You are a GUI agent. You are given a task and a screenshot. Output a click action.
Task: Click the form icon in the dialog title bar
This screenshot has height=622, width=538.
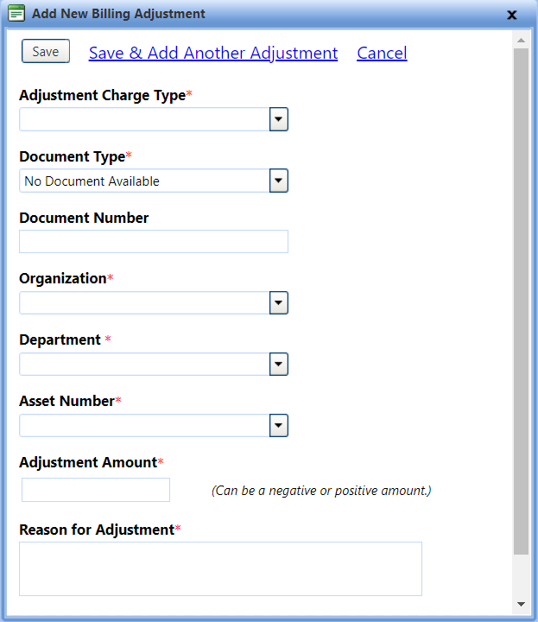click(16, 13)
